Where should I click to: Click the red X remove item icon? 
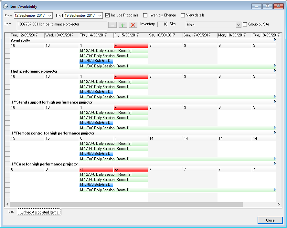[133, 25]
